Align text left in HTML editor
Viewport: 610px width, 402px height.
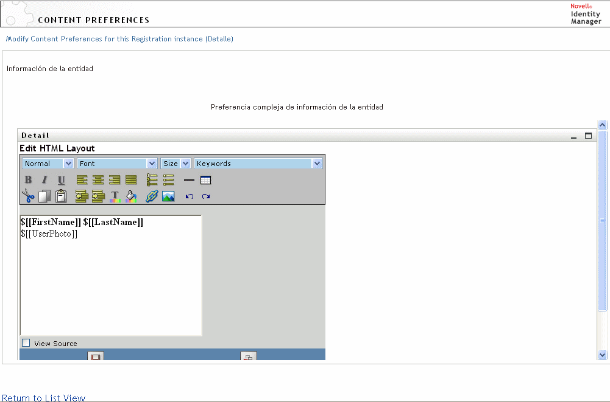click(x=82, y=180)
